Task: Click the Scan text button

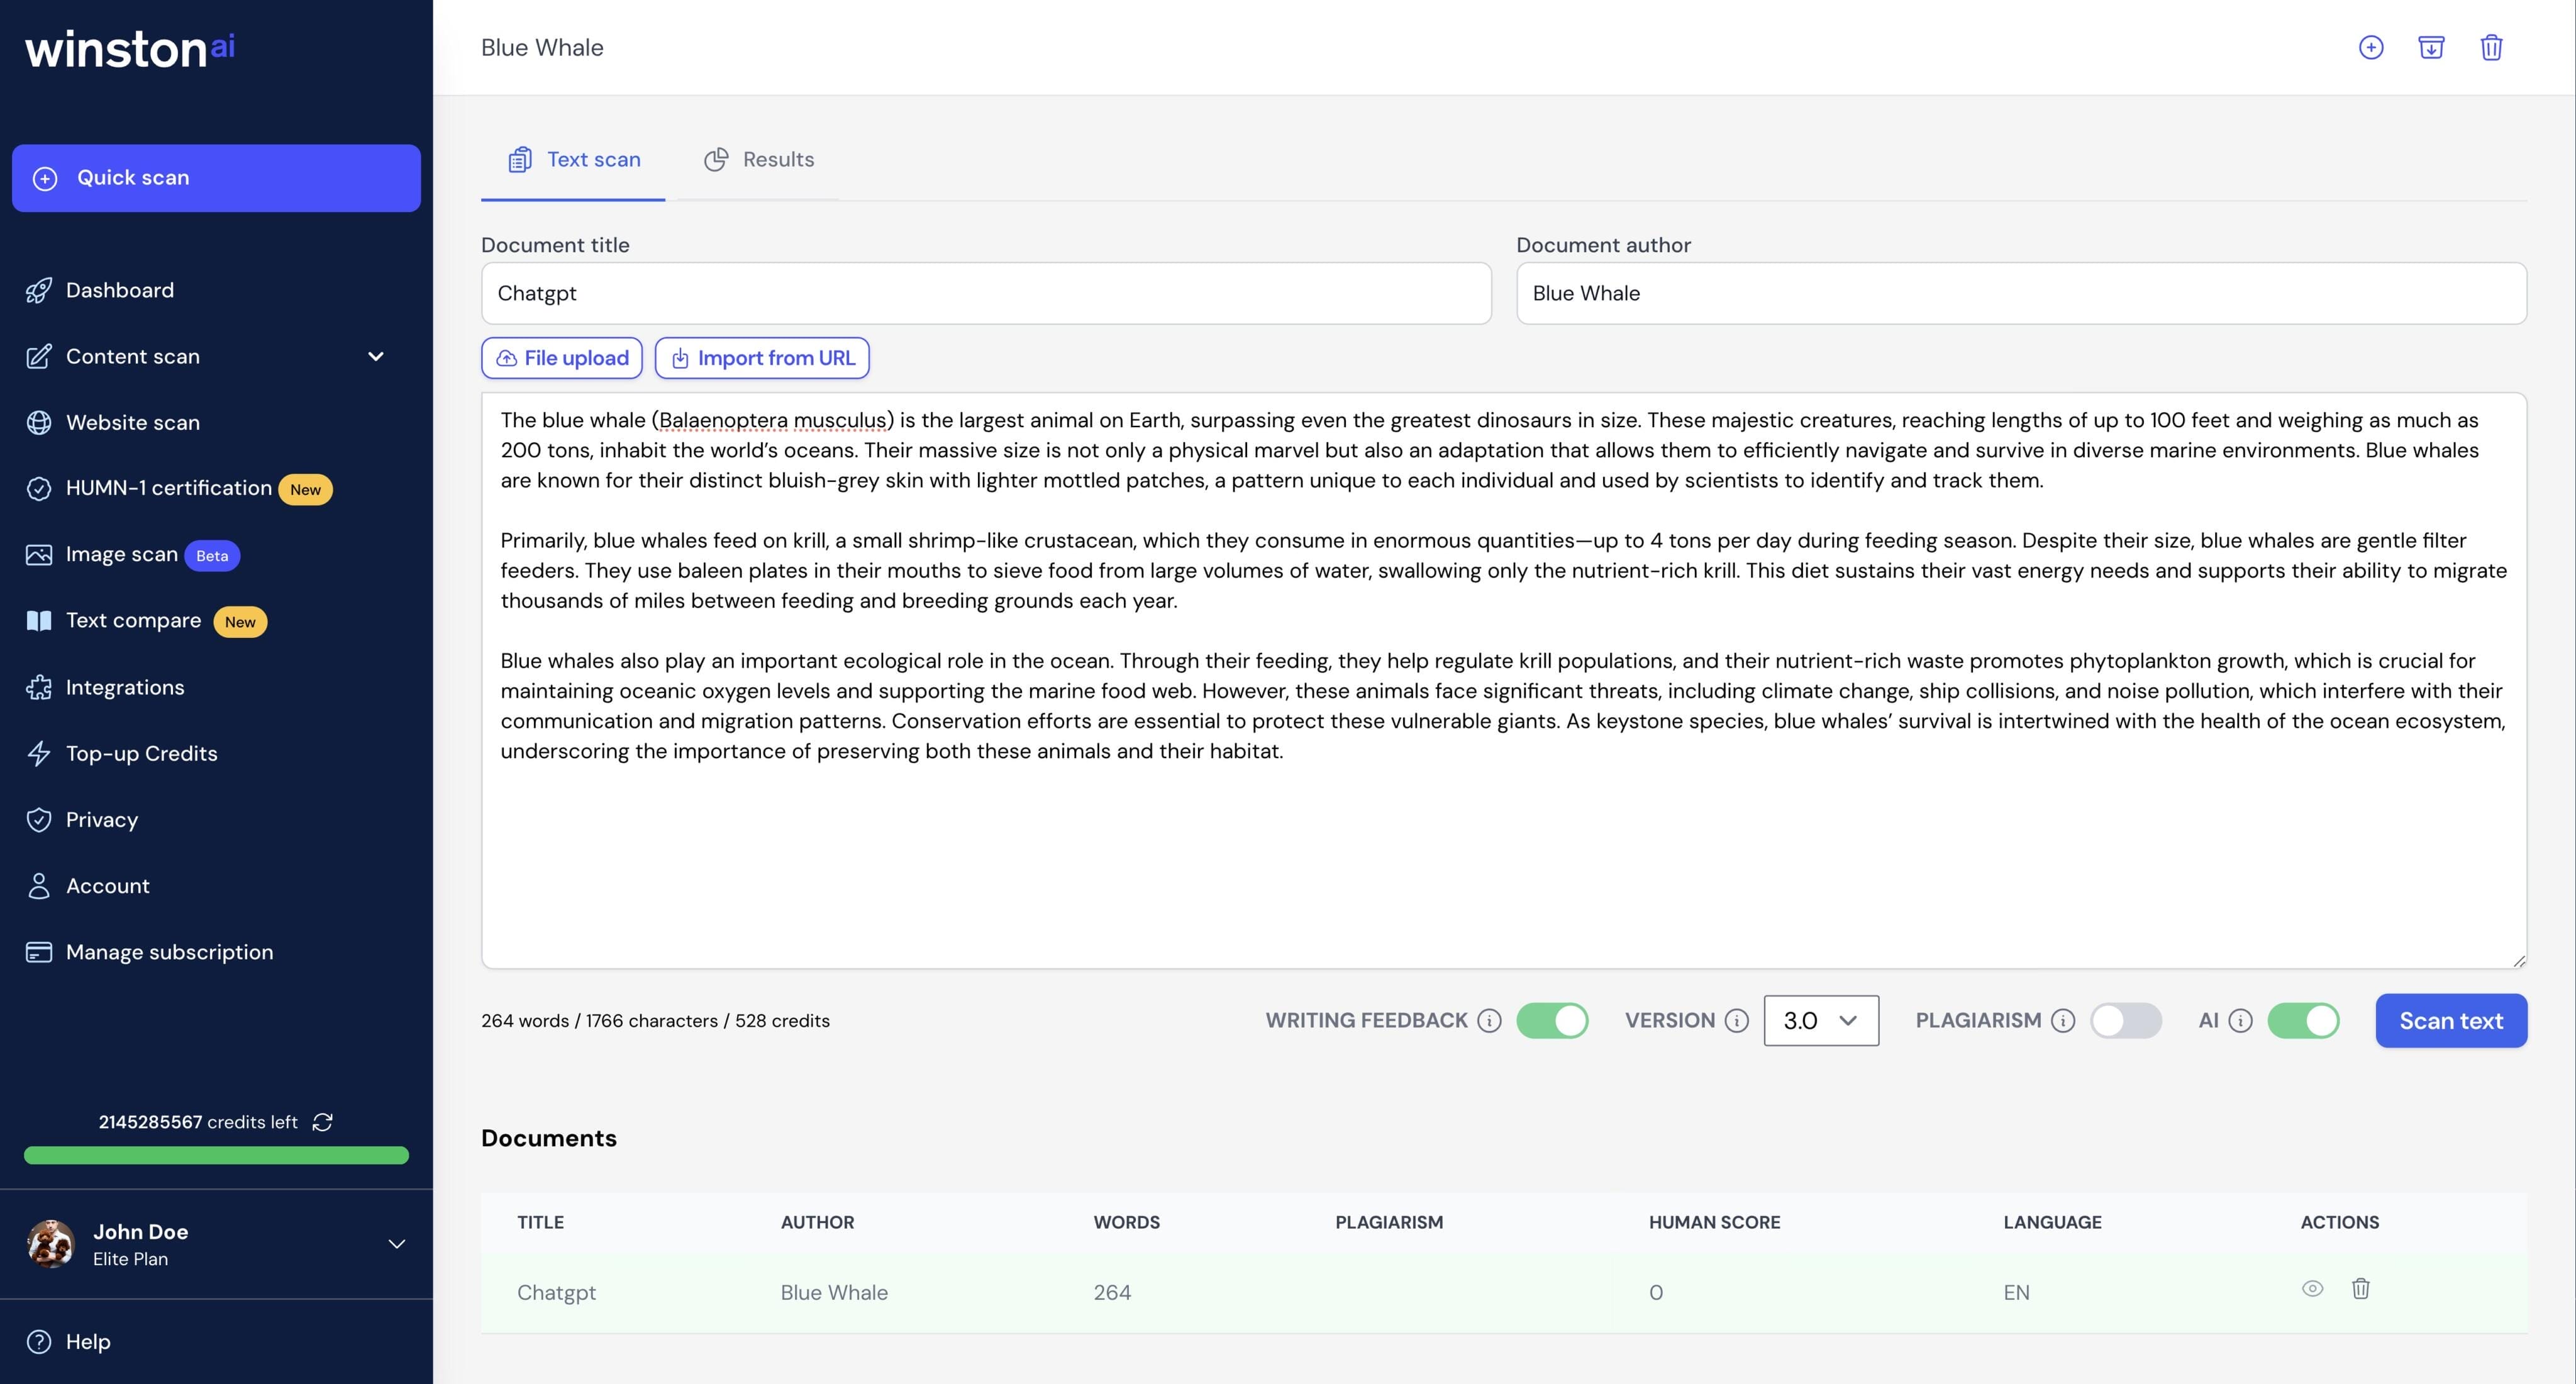Action: pos(2451,1021)
